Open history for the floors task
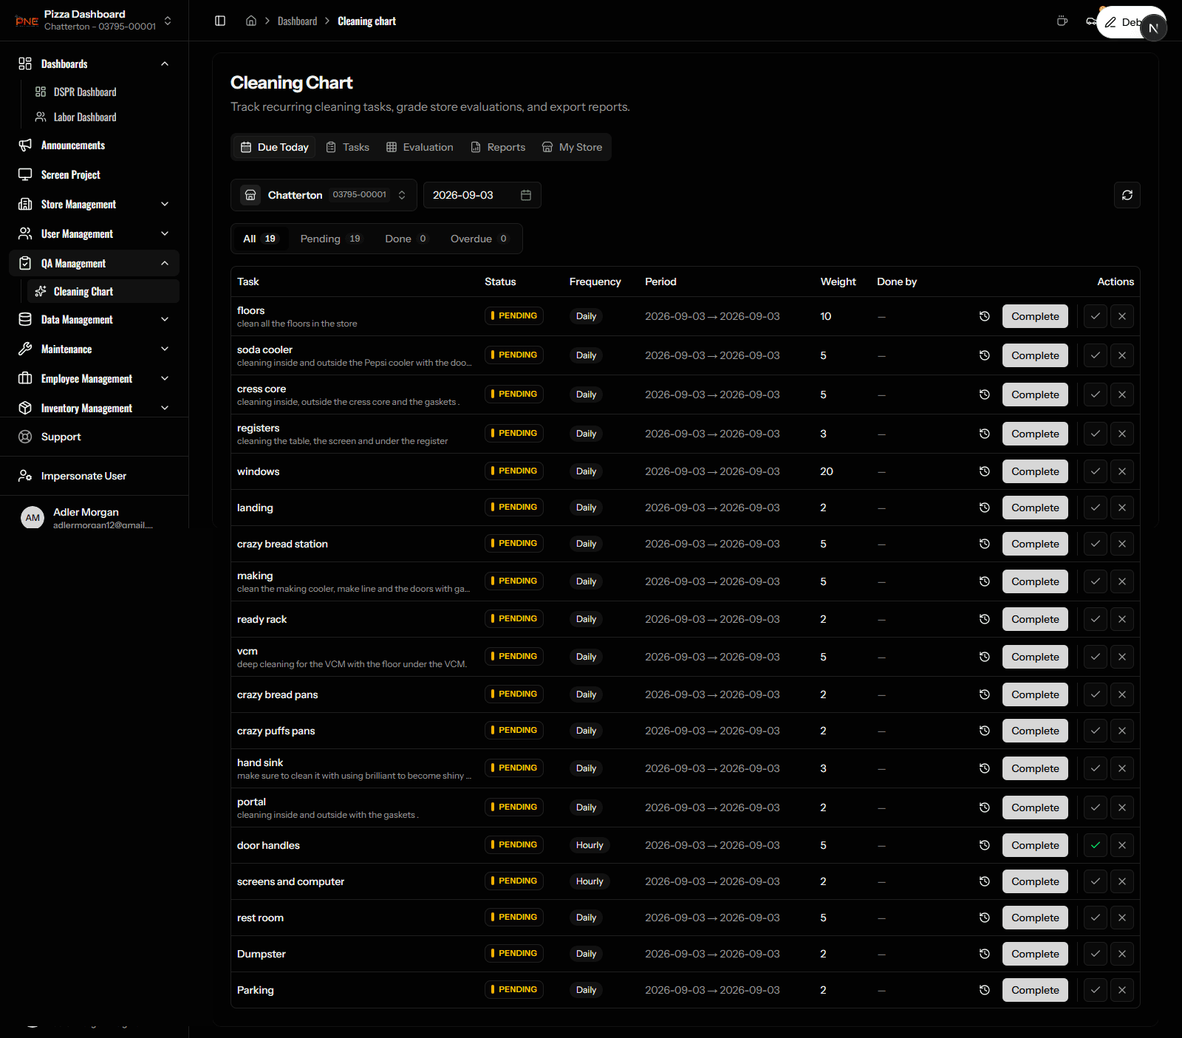Screen dimensions: 1182x1038 (x=985, y=316)
